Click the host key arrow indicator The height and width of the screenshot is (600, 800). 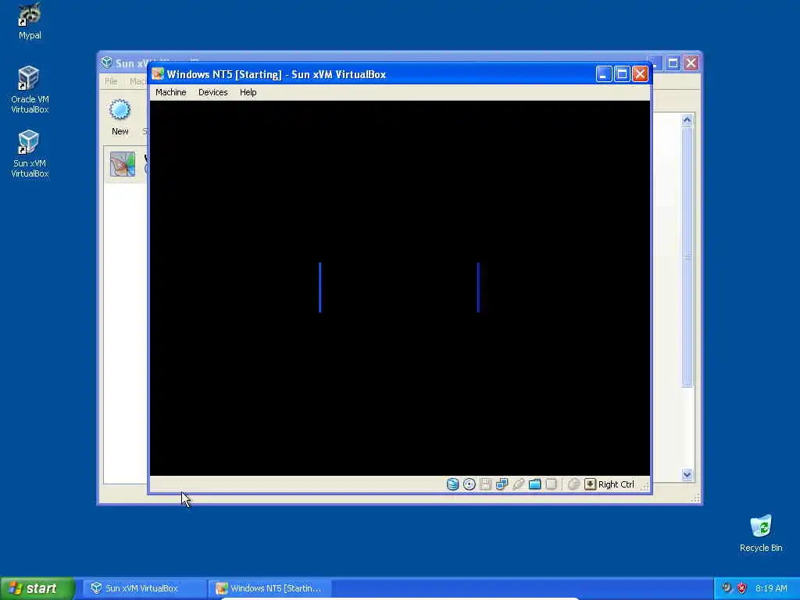pos(591,484)
